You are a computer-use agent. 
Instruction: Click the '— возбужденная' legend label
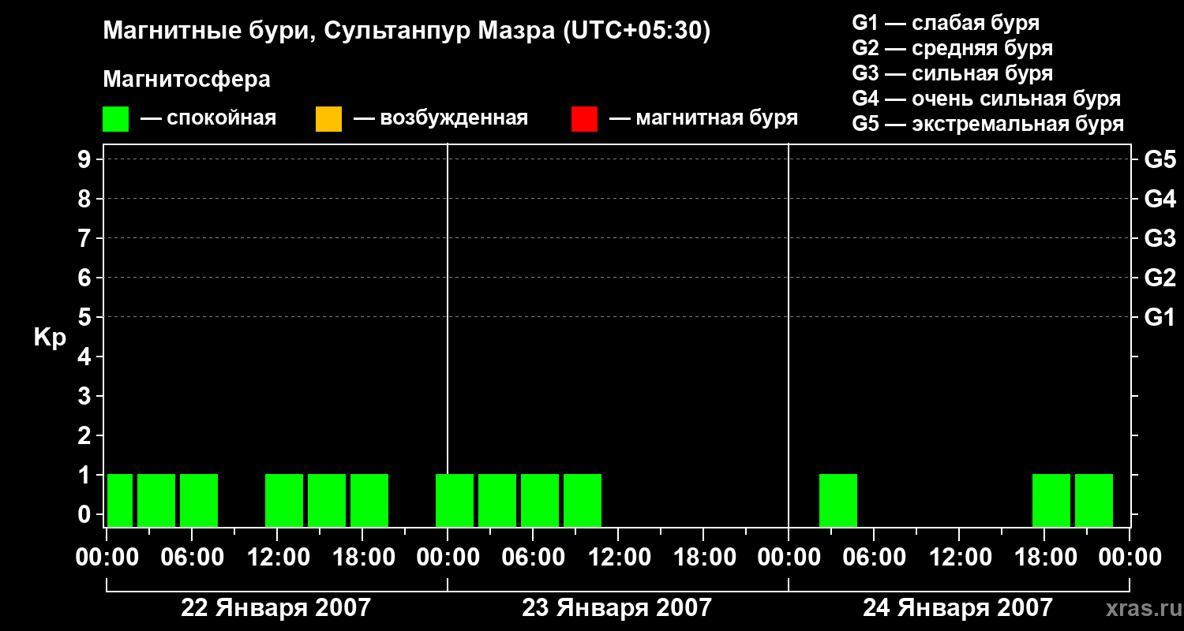[440, 118]
